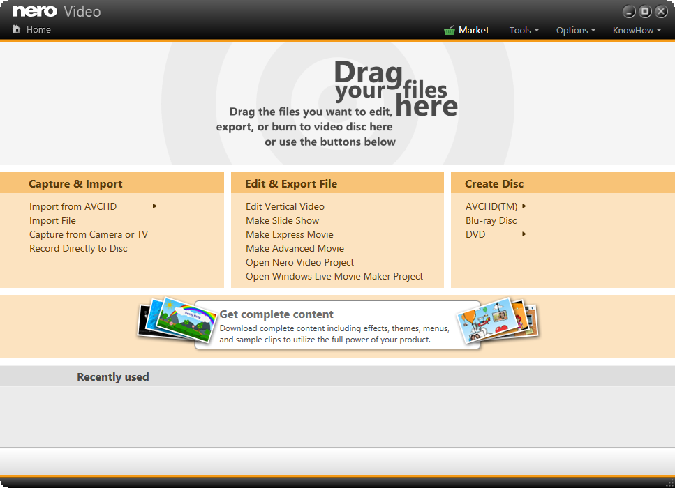Start Make Advanced Movie
The width and height of the screenshot is (675, 488).
(x=295, y=248)
